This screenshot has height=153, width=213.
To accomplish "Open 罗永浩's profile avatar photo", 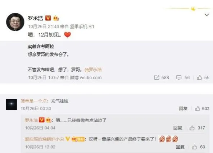I will coord(15,22).
